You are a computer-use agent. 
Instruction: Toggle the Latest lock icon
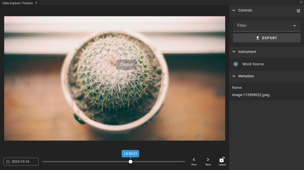click(x=222, y=160)
